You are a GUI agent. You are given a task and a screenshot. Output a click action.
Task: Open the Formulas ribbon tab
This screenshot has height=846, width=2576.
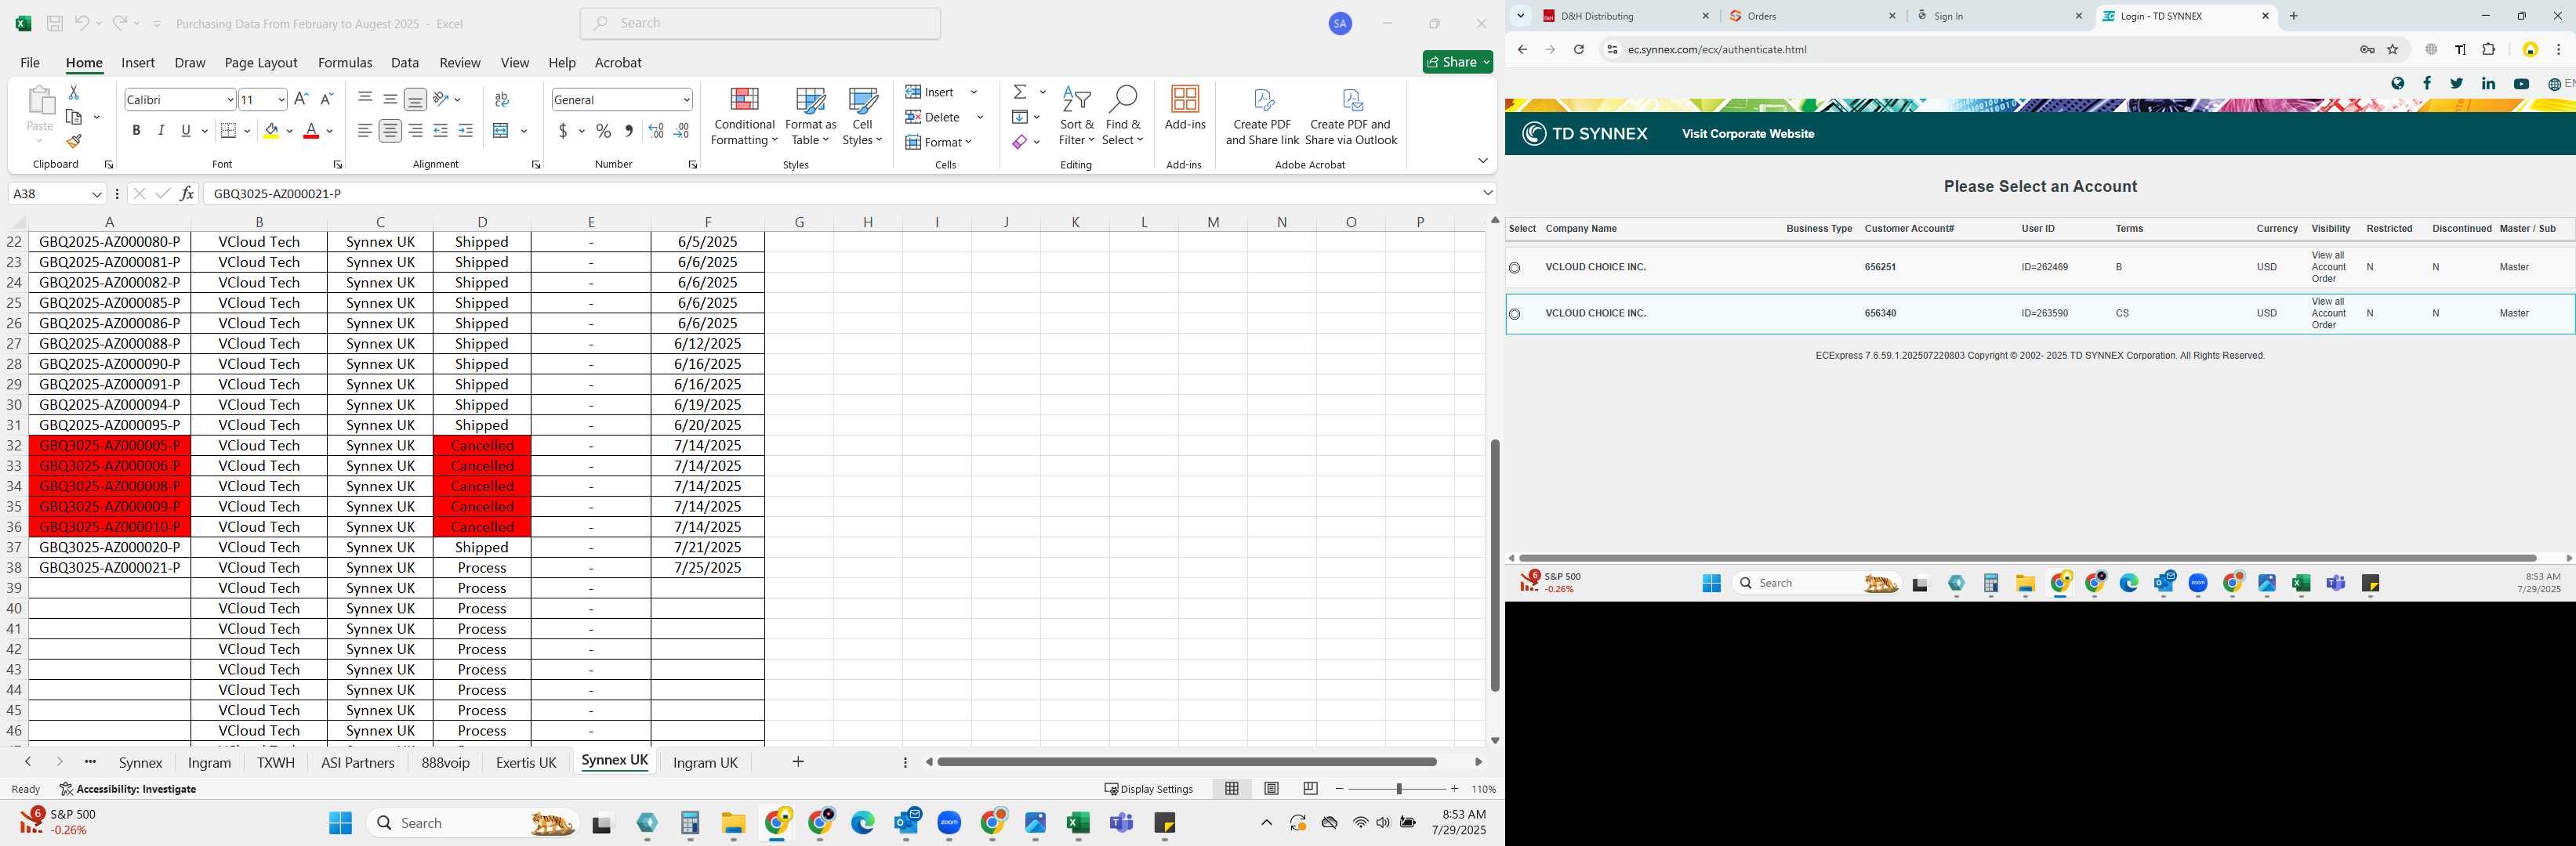(345, 62)
